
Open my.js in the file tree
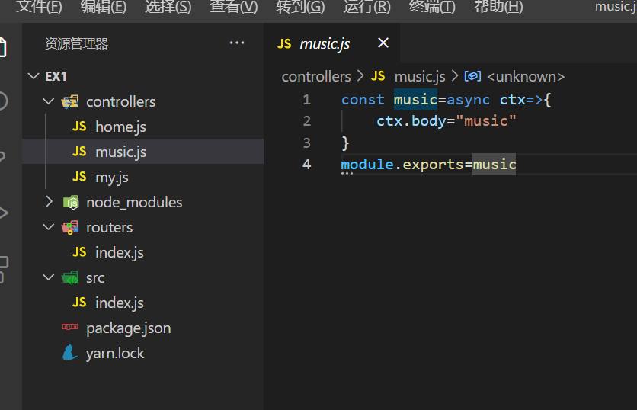coord(143,177)
